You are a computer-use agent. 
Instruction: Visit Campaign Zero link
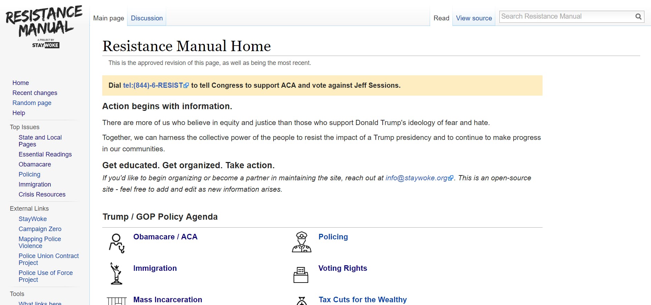pyautogui.click(x=40, y=229)
